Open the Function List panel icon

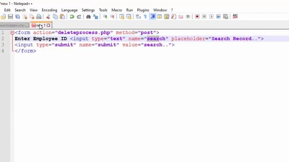(x=173, y=17)
